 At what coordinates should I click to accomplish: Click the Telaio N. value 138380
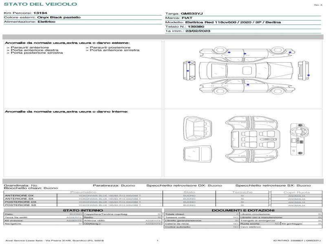(196, 27)
